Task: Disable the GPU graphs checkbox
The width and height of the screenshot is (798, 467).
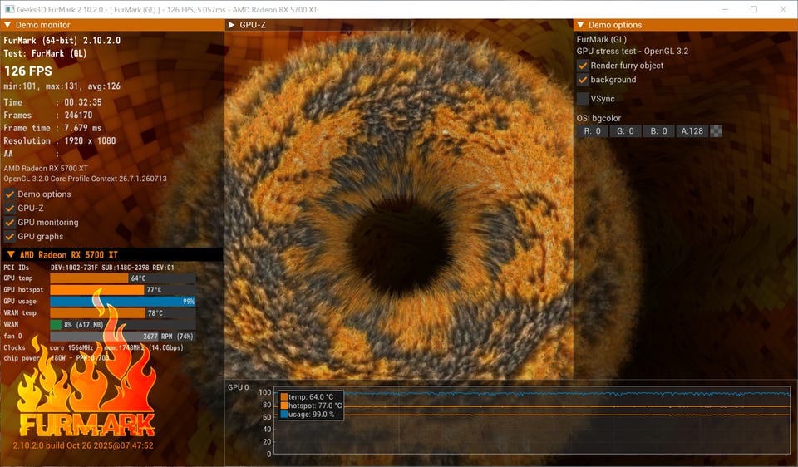Action: tap(9, 237)
